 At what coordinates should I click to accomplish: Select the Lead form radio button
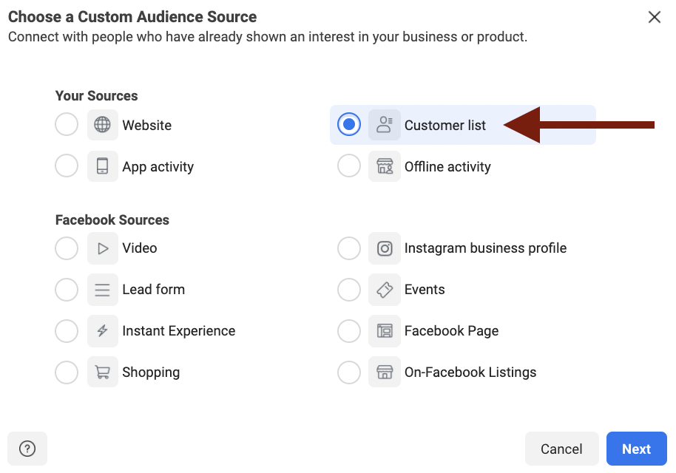(67, 290)
